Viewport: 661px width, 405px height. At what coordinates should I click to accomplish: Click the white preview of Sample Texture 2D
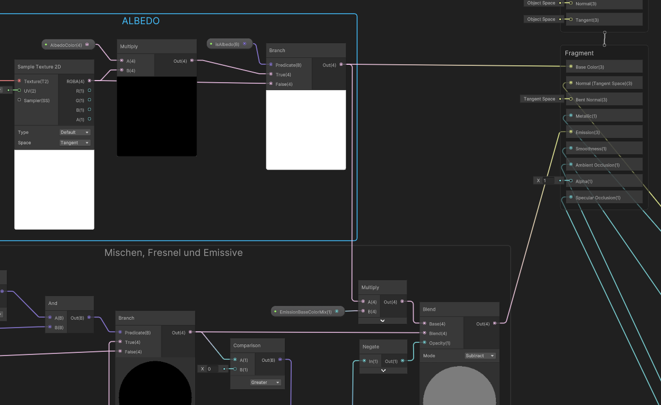pyautogui.click(x=54, y=190)
